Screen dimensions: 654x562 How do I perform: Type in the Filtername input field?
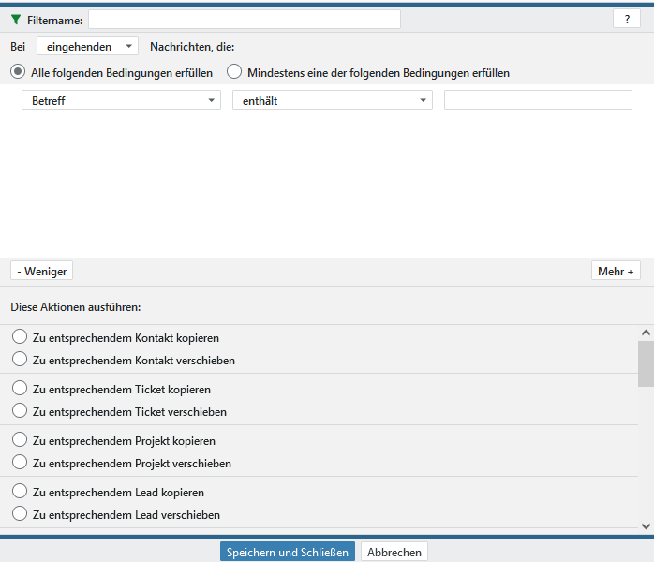click(244, 20)
